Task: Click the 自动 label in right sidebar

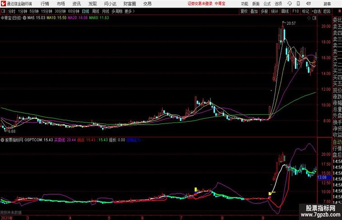Action: (337, 142)
